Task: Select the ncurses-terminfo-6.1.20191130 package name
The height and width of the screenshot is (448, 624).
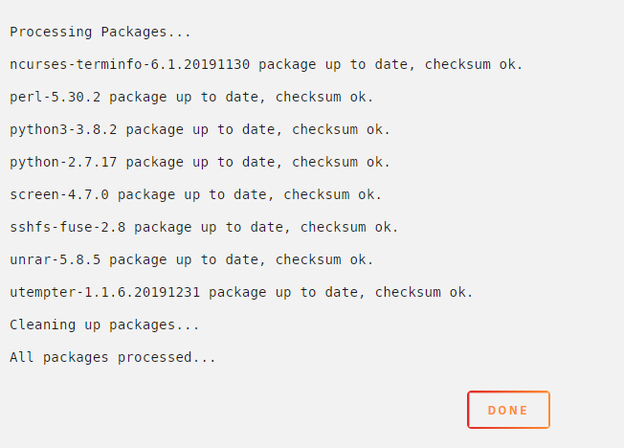Action: coord(130,64)
